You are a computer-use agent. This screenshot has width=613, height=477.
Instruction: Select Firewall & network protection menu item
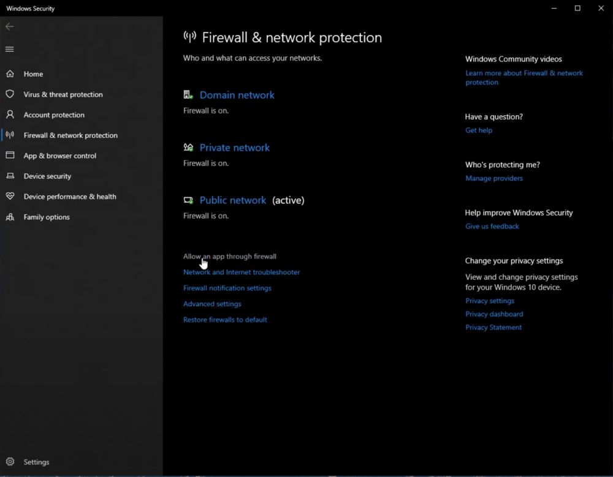coord(70,135)
